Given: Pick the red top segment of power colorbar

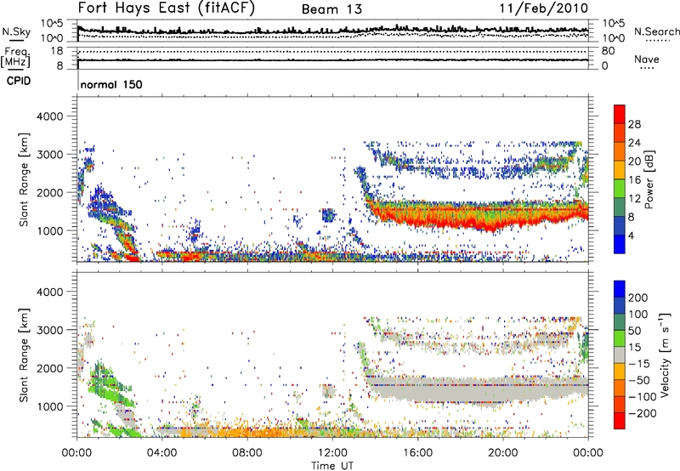Looking at the screenshot, I should [620, 114].
